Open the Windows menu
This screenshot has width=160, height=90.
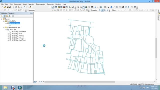pos(58,4)
